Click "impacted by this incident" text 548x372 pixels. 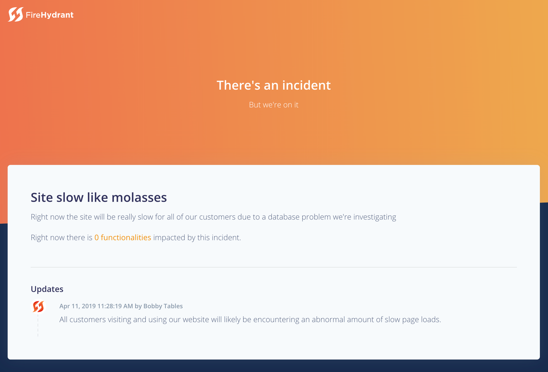tap(197, 237)
